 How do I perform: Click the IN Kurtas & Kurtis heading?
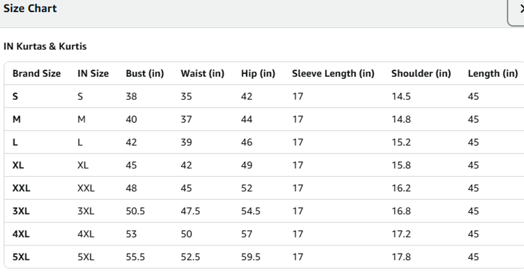(x=45, y=47)
